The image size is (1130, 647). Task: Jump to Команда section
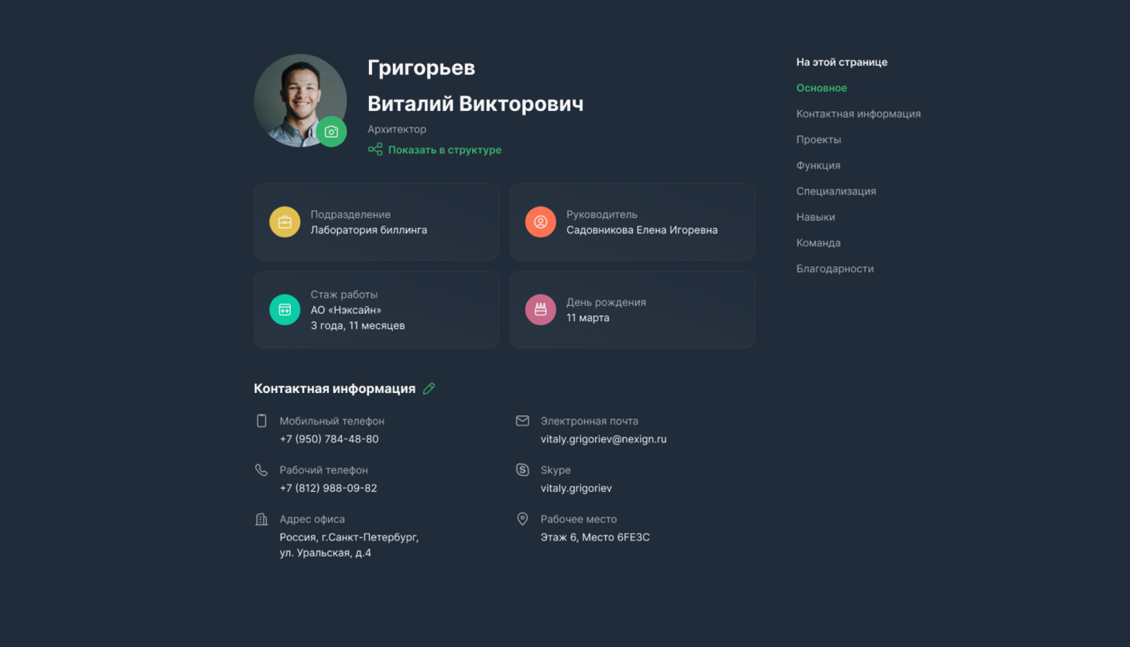[819, 243]
